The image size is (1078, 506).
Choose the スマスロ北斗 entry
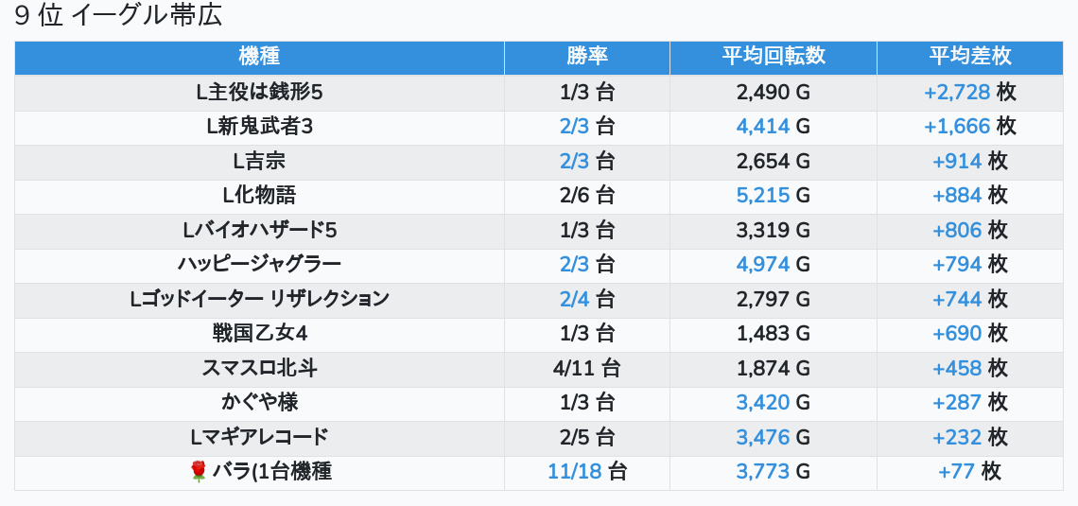click(259, 368)
